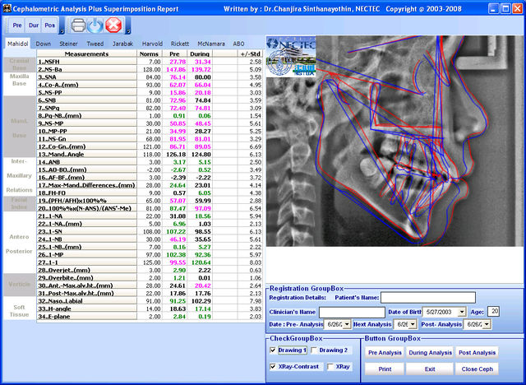Toggle the XRay-Contrast checkbox
526x385 pixels.
click(x=273, y=367)
